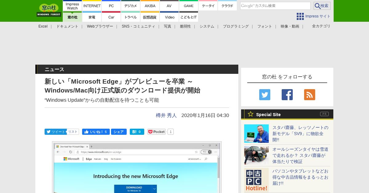The height and width of the screenshot is (193, 369).
Task: Save article with Pocket button
Action: tap(157, 132)
